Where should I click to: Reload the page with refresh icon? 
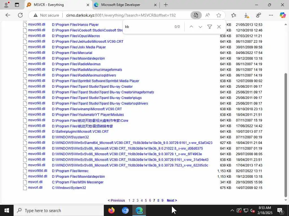pos(20,15)
